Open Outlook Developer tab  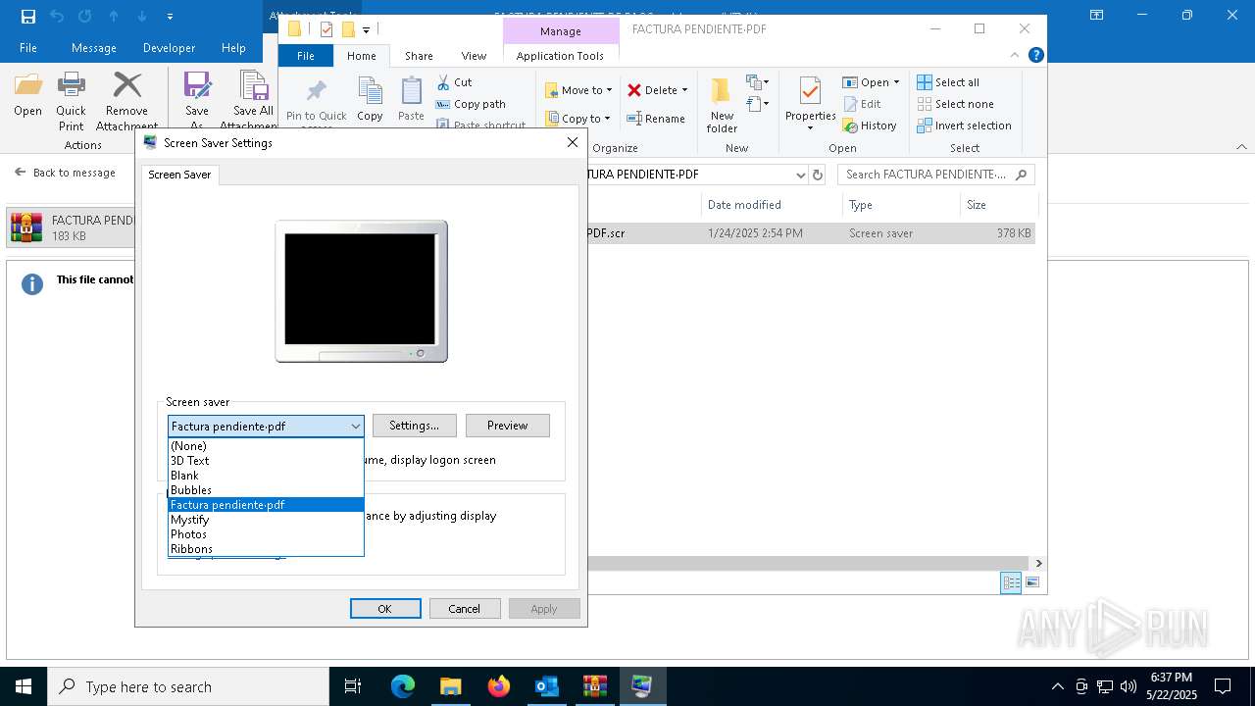[169, 47]
